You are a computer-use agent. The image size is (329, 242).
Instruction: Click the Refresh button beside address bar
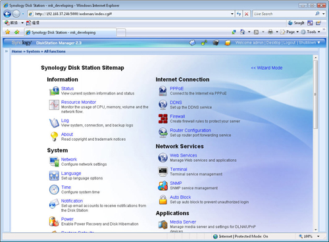[239, 14]
